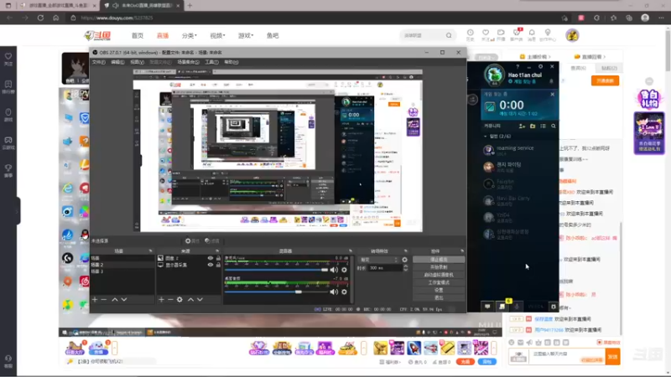
Task: Open the scene transition type dropdown
Action: [379, 260]
